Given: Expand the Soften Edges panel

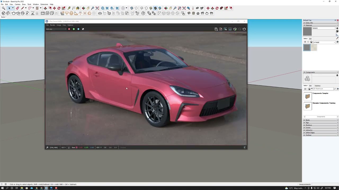Looking at the screenshot, I should 321,132.
